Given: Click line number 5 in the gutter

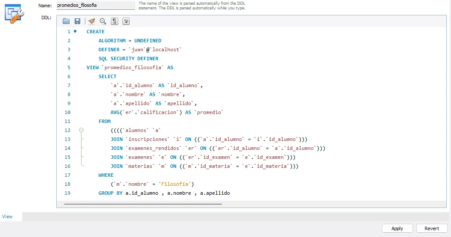Looking at the screenshot, I should [68, 67].
